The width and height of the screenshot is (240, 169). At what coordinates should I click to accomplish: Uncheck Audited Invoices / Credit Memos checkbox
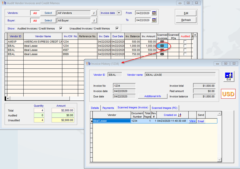(61, 28)
